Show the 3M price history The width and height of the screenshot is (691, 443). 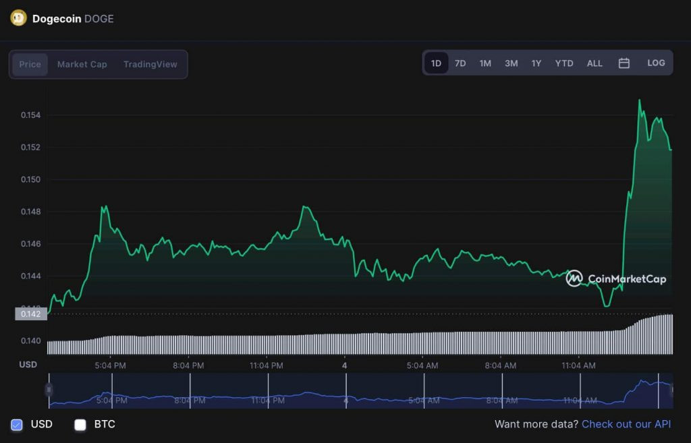pyautogui.click(x=512, y=63)
